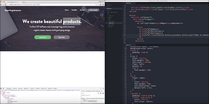Switch to DevTools Sources tab
Viewport: 209px width, 104px height.
[x=20, y=88]
